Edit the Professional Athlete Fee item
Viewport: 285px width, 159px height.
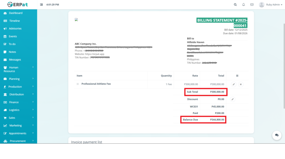(234, 84)
